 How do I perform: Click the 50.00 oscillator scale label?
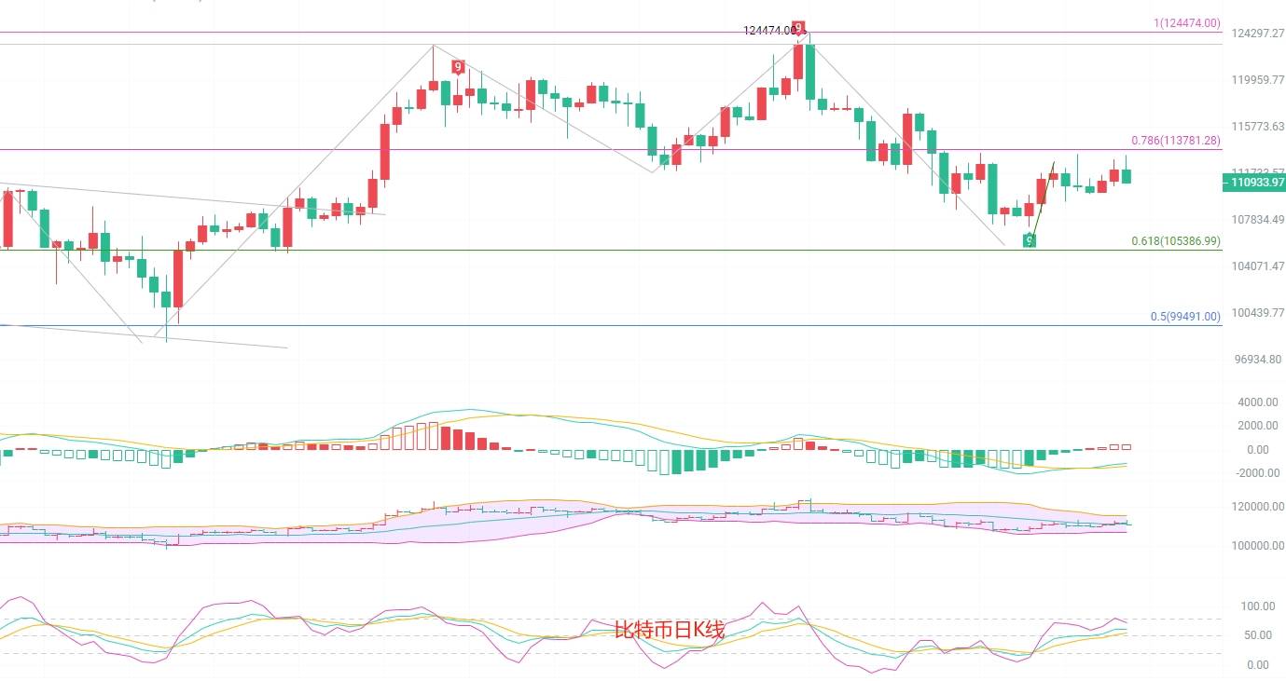(x=1257, y=635)
